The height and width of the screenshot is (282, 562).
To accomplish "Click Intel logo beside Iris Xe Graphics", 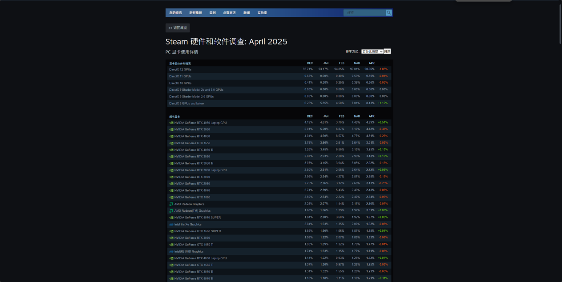I will click(x=171, y=224).
